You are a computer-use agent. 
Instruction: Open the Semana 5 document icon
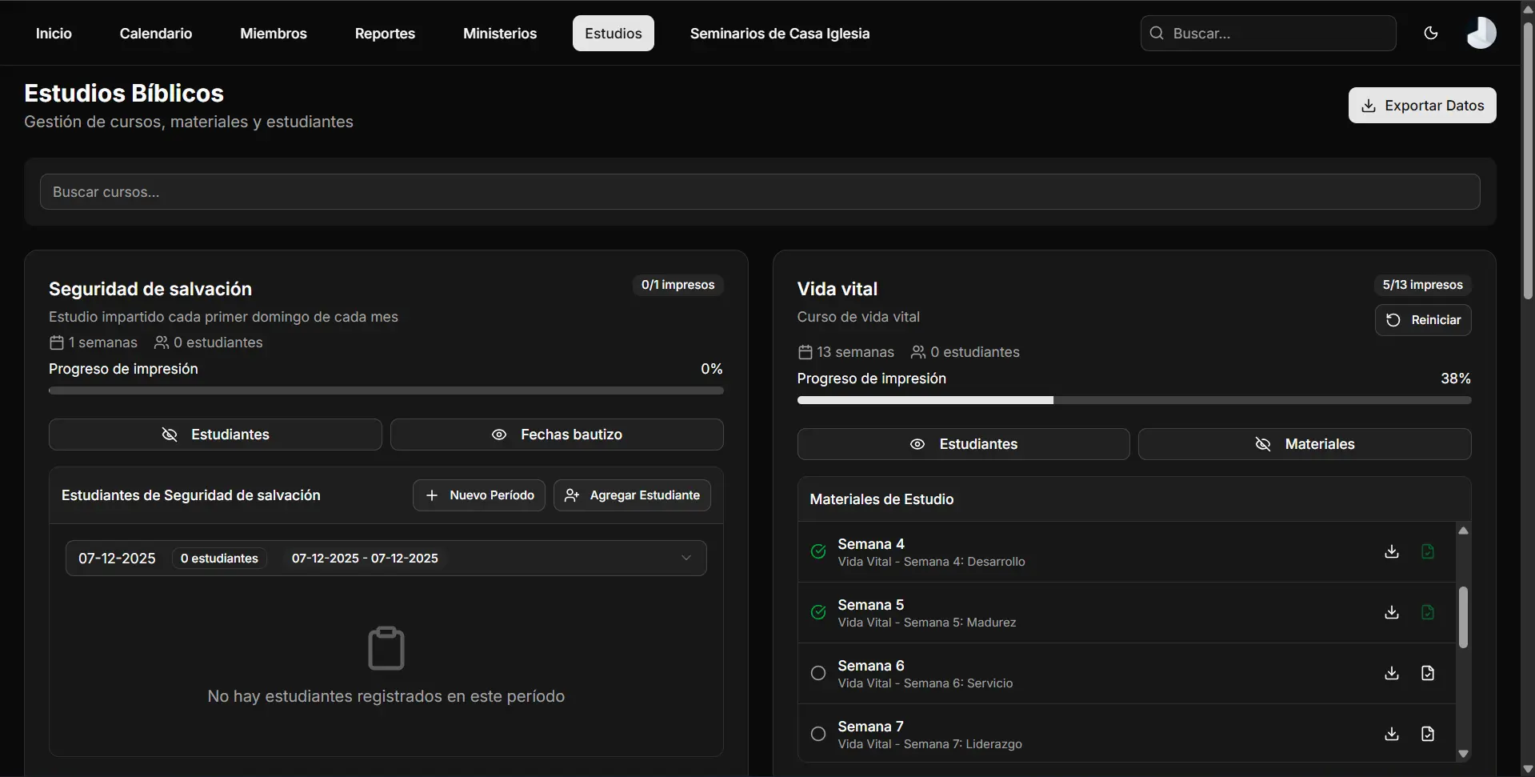[x=1428, y=612]
